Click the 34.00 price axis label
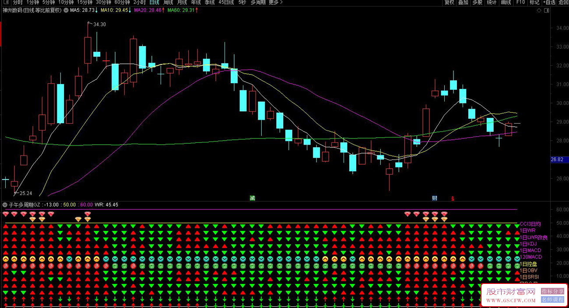 coord(562,28)
